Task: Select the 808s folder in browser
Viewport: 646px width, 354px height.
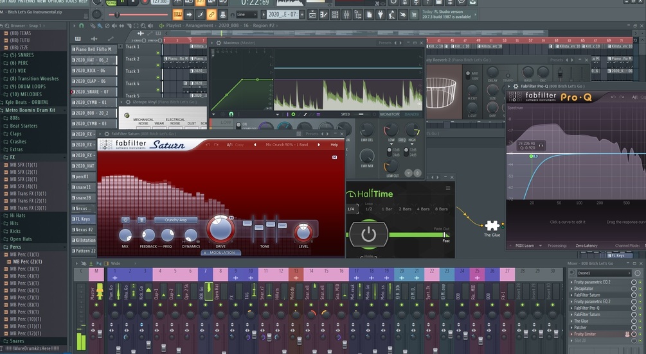Action: point(15,118)
